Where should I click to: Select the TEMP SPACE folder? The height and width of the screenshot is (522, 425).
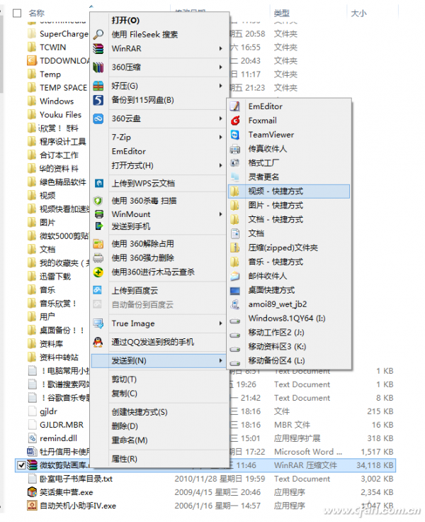pyautogui.click(x=63, y=88)
